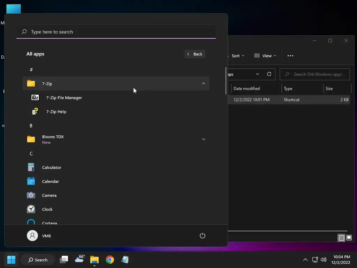The image size is (357, 268).
Task: Click the horizontal scrollbar in Explorer
Action: point(287,231)
